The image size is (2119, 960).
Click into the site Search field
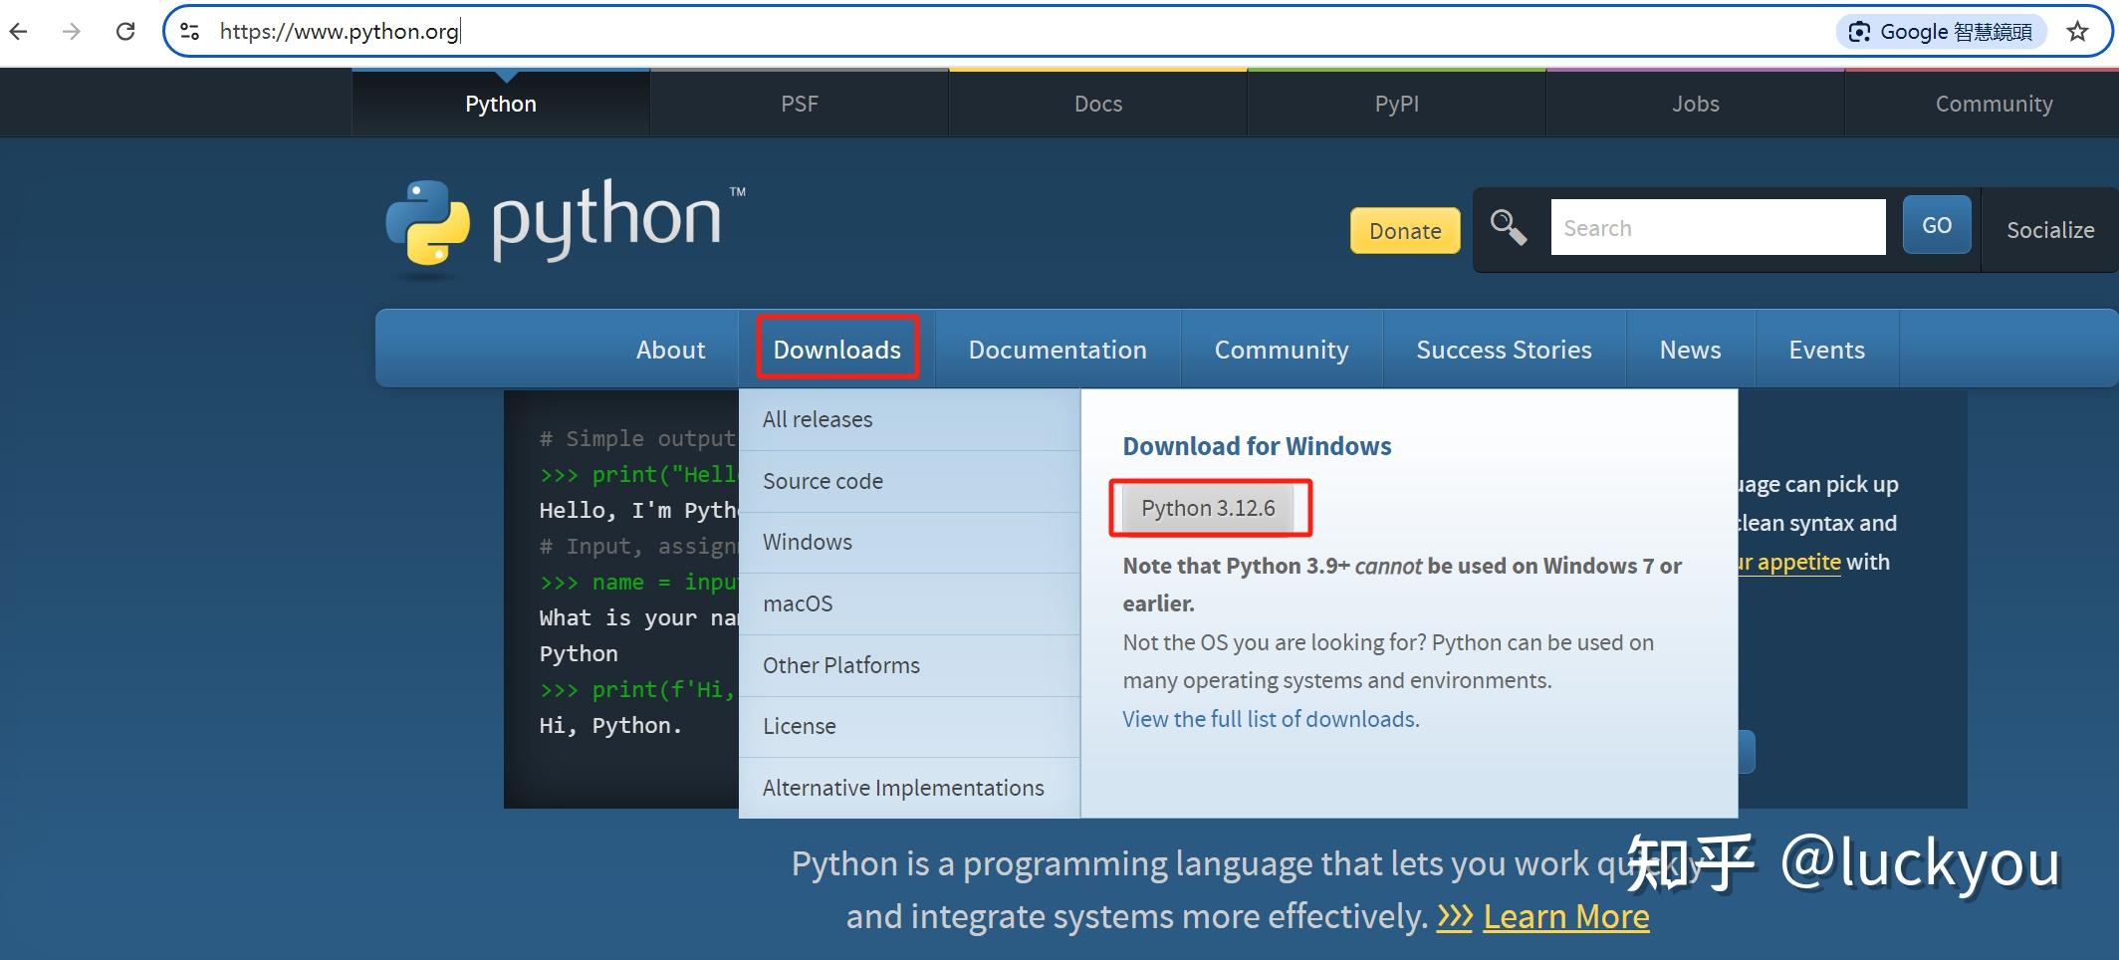1717,228
